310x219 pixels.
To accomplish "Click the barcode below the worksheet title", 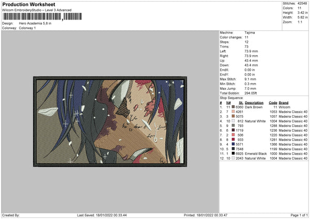I will tap(42, 17).
